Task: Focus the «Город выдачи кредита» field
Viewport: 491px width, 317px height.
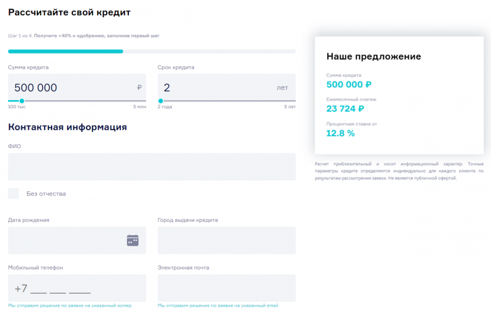Action: click(x=226, y=240)
